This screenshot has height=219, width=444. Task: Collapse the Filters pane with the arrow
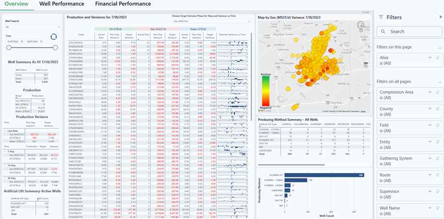click(441, 17)
